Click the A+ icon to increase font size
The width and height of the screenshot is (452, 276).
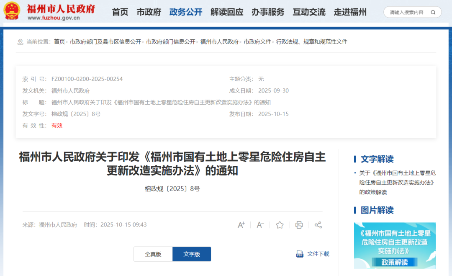(241, 225)
